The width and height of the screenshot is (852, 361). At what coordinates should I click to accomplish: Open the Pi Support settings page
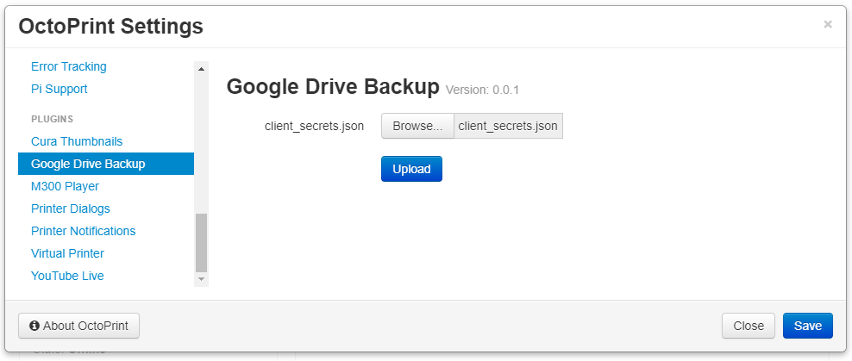59,89
